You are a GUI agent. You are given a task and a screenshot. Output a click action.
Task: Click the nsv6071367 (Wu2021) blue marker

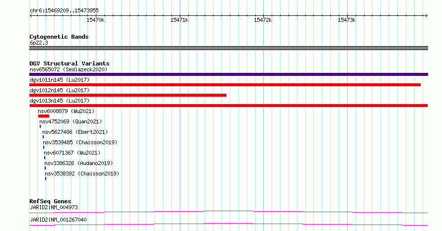(45, 158)
